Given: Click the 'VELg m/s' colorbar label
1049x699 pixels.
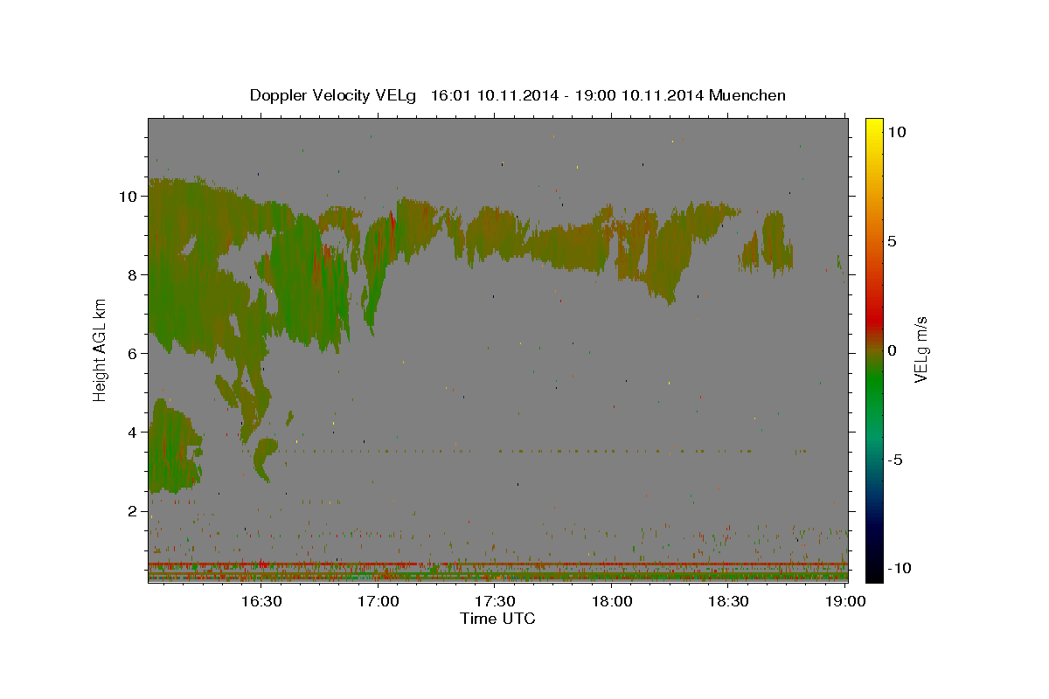Looking at the screenshot, I should (921, 350).
